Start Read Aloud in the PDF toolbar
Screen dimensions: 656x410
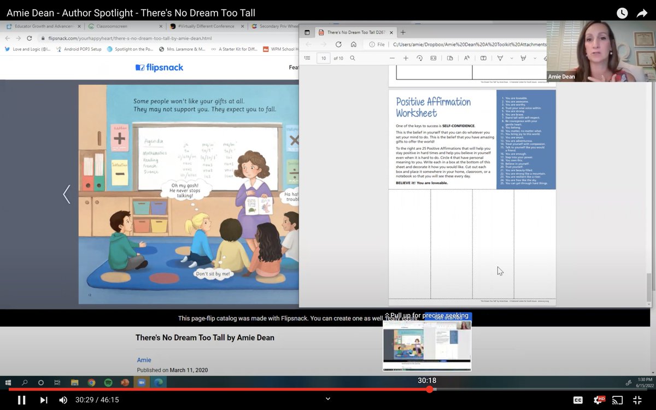[467, 58]
